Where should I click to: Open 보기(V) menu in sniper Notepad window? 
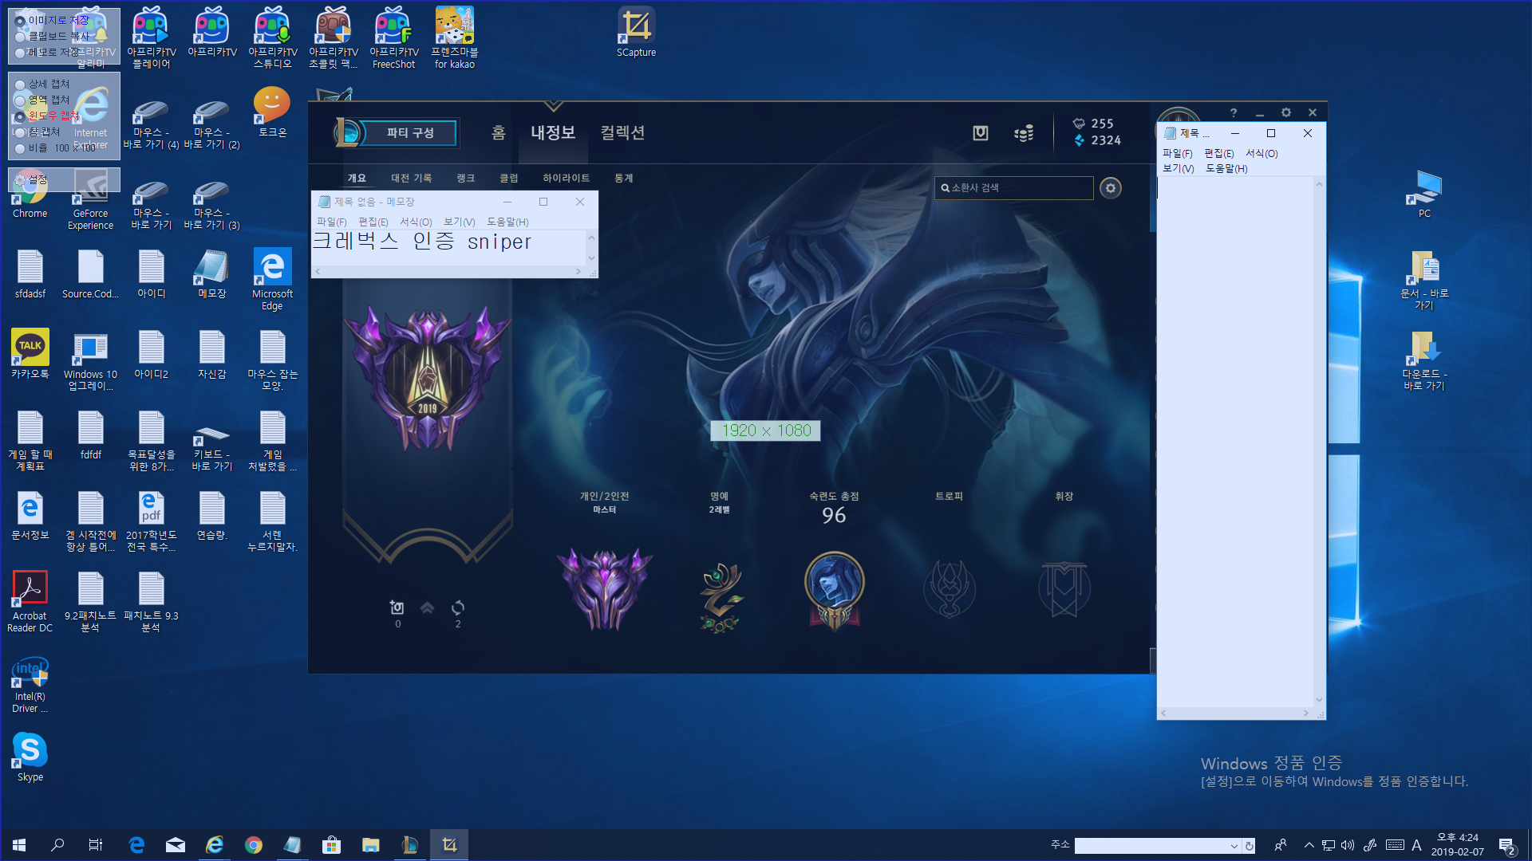[x=459, y=222]
